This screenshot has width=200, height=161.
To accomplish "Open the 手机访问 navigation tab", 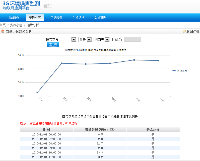I will [79, 18].
